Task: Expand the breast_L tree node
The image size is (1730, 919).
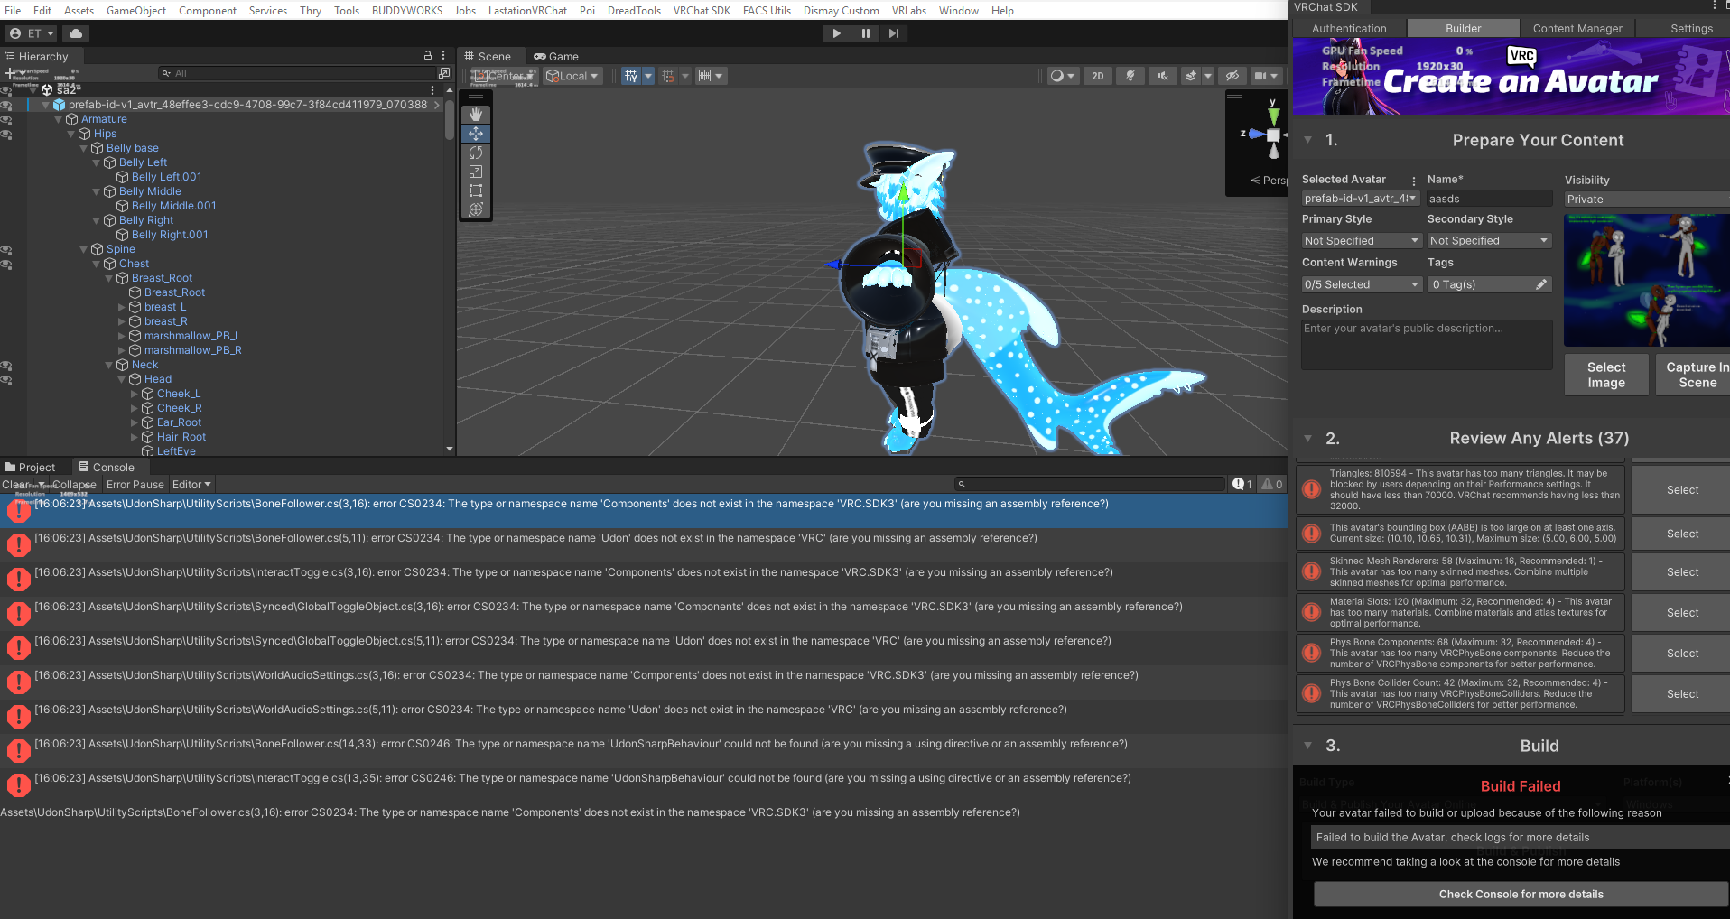Action: pyautogui.click(x=122, y=307)
